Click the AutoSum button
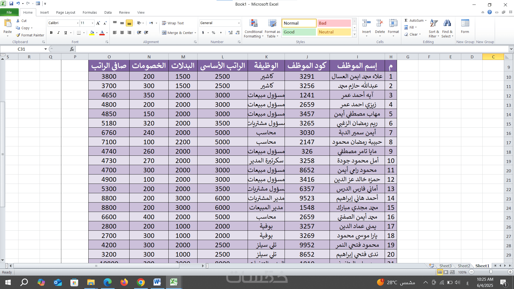 [x=414, y=20]
